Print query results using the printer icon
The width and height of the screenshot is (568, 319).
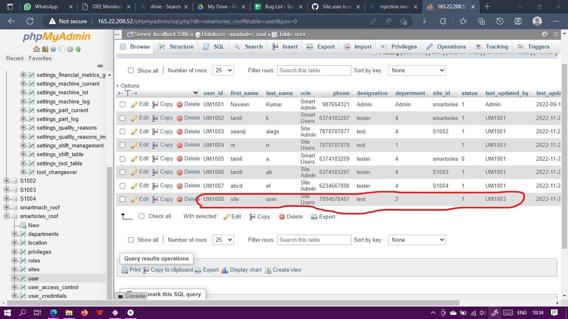click(124, 270)
